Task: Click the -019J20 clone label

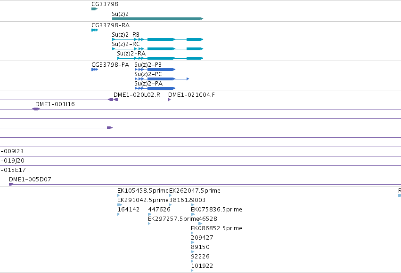Action: pyautogui.click(x=13, y=161)
